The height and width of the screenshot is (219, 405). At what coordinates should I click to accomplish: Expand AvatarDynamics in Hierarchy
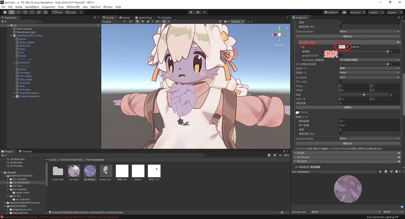tap(14, 93)
